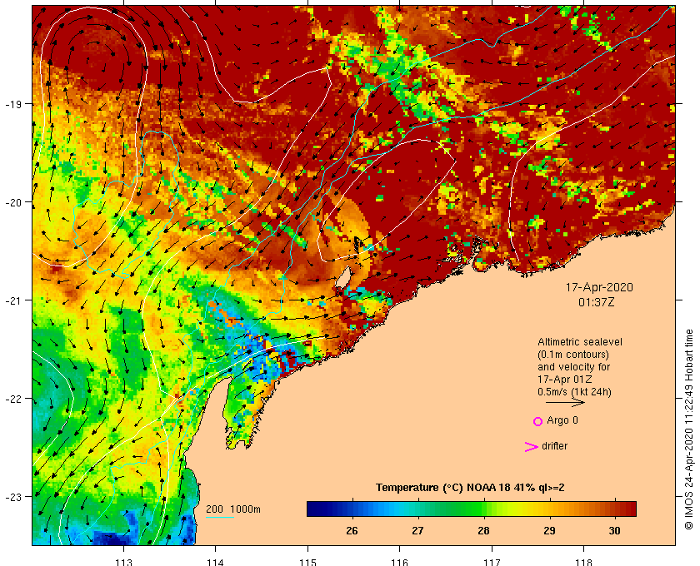This screenshot has height=566, width=700.
Task: Click the 'Argo 0' legend label
Action: point(562,420)
